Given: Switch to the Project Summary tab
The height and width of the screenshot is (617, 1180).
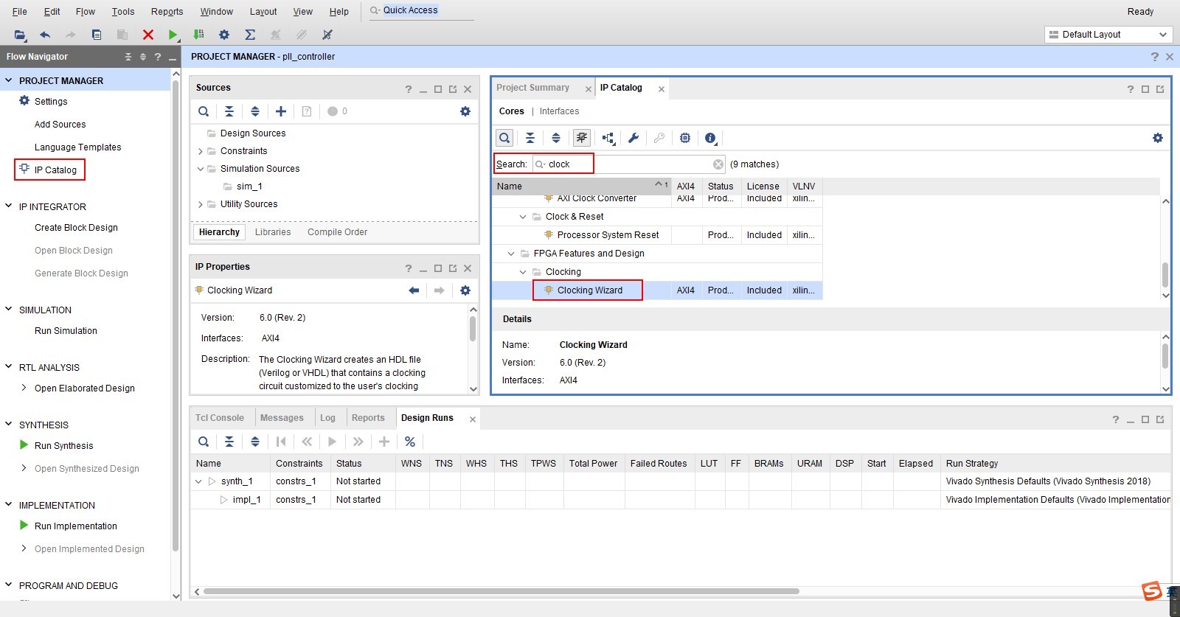Looking at the screenshot, I should pyautogui.click(x=532, y=88).
